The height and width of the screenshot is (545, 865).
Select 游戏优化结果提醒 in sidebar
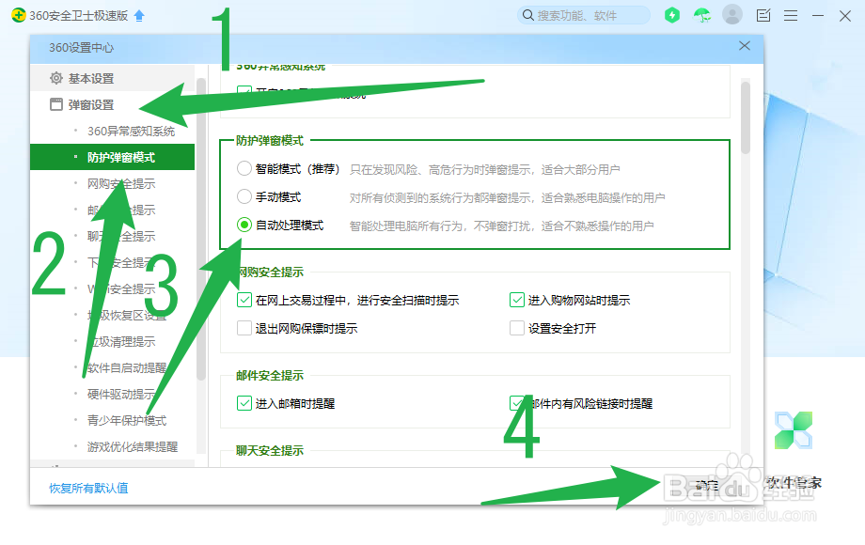(112, 446)
